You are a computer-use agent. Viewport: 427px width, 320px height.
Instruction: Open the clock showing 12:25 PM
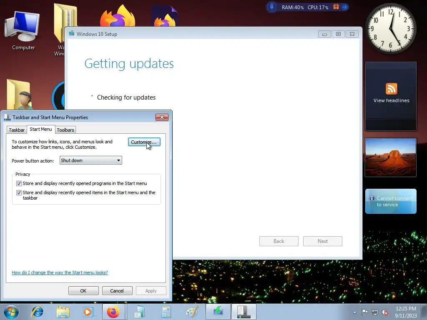[406, 312]
